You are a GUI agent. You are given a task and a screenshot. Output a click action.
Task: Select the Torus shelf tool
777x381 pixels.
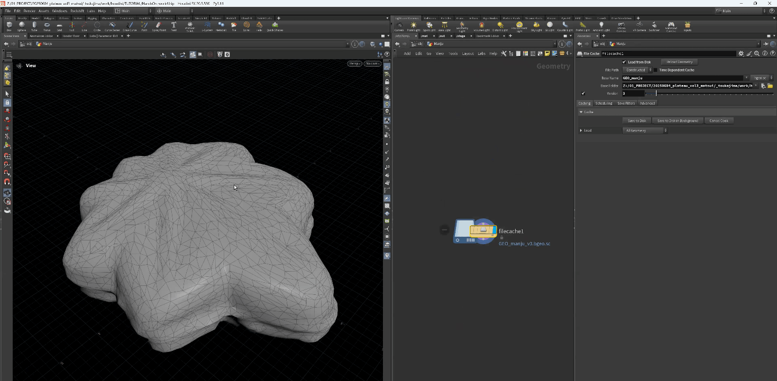tap(47, 25)
